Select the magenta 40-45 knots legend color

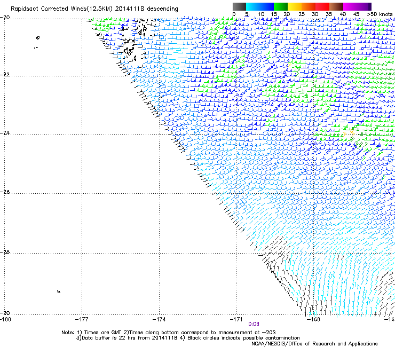(x=350, y=6)
